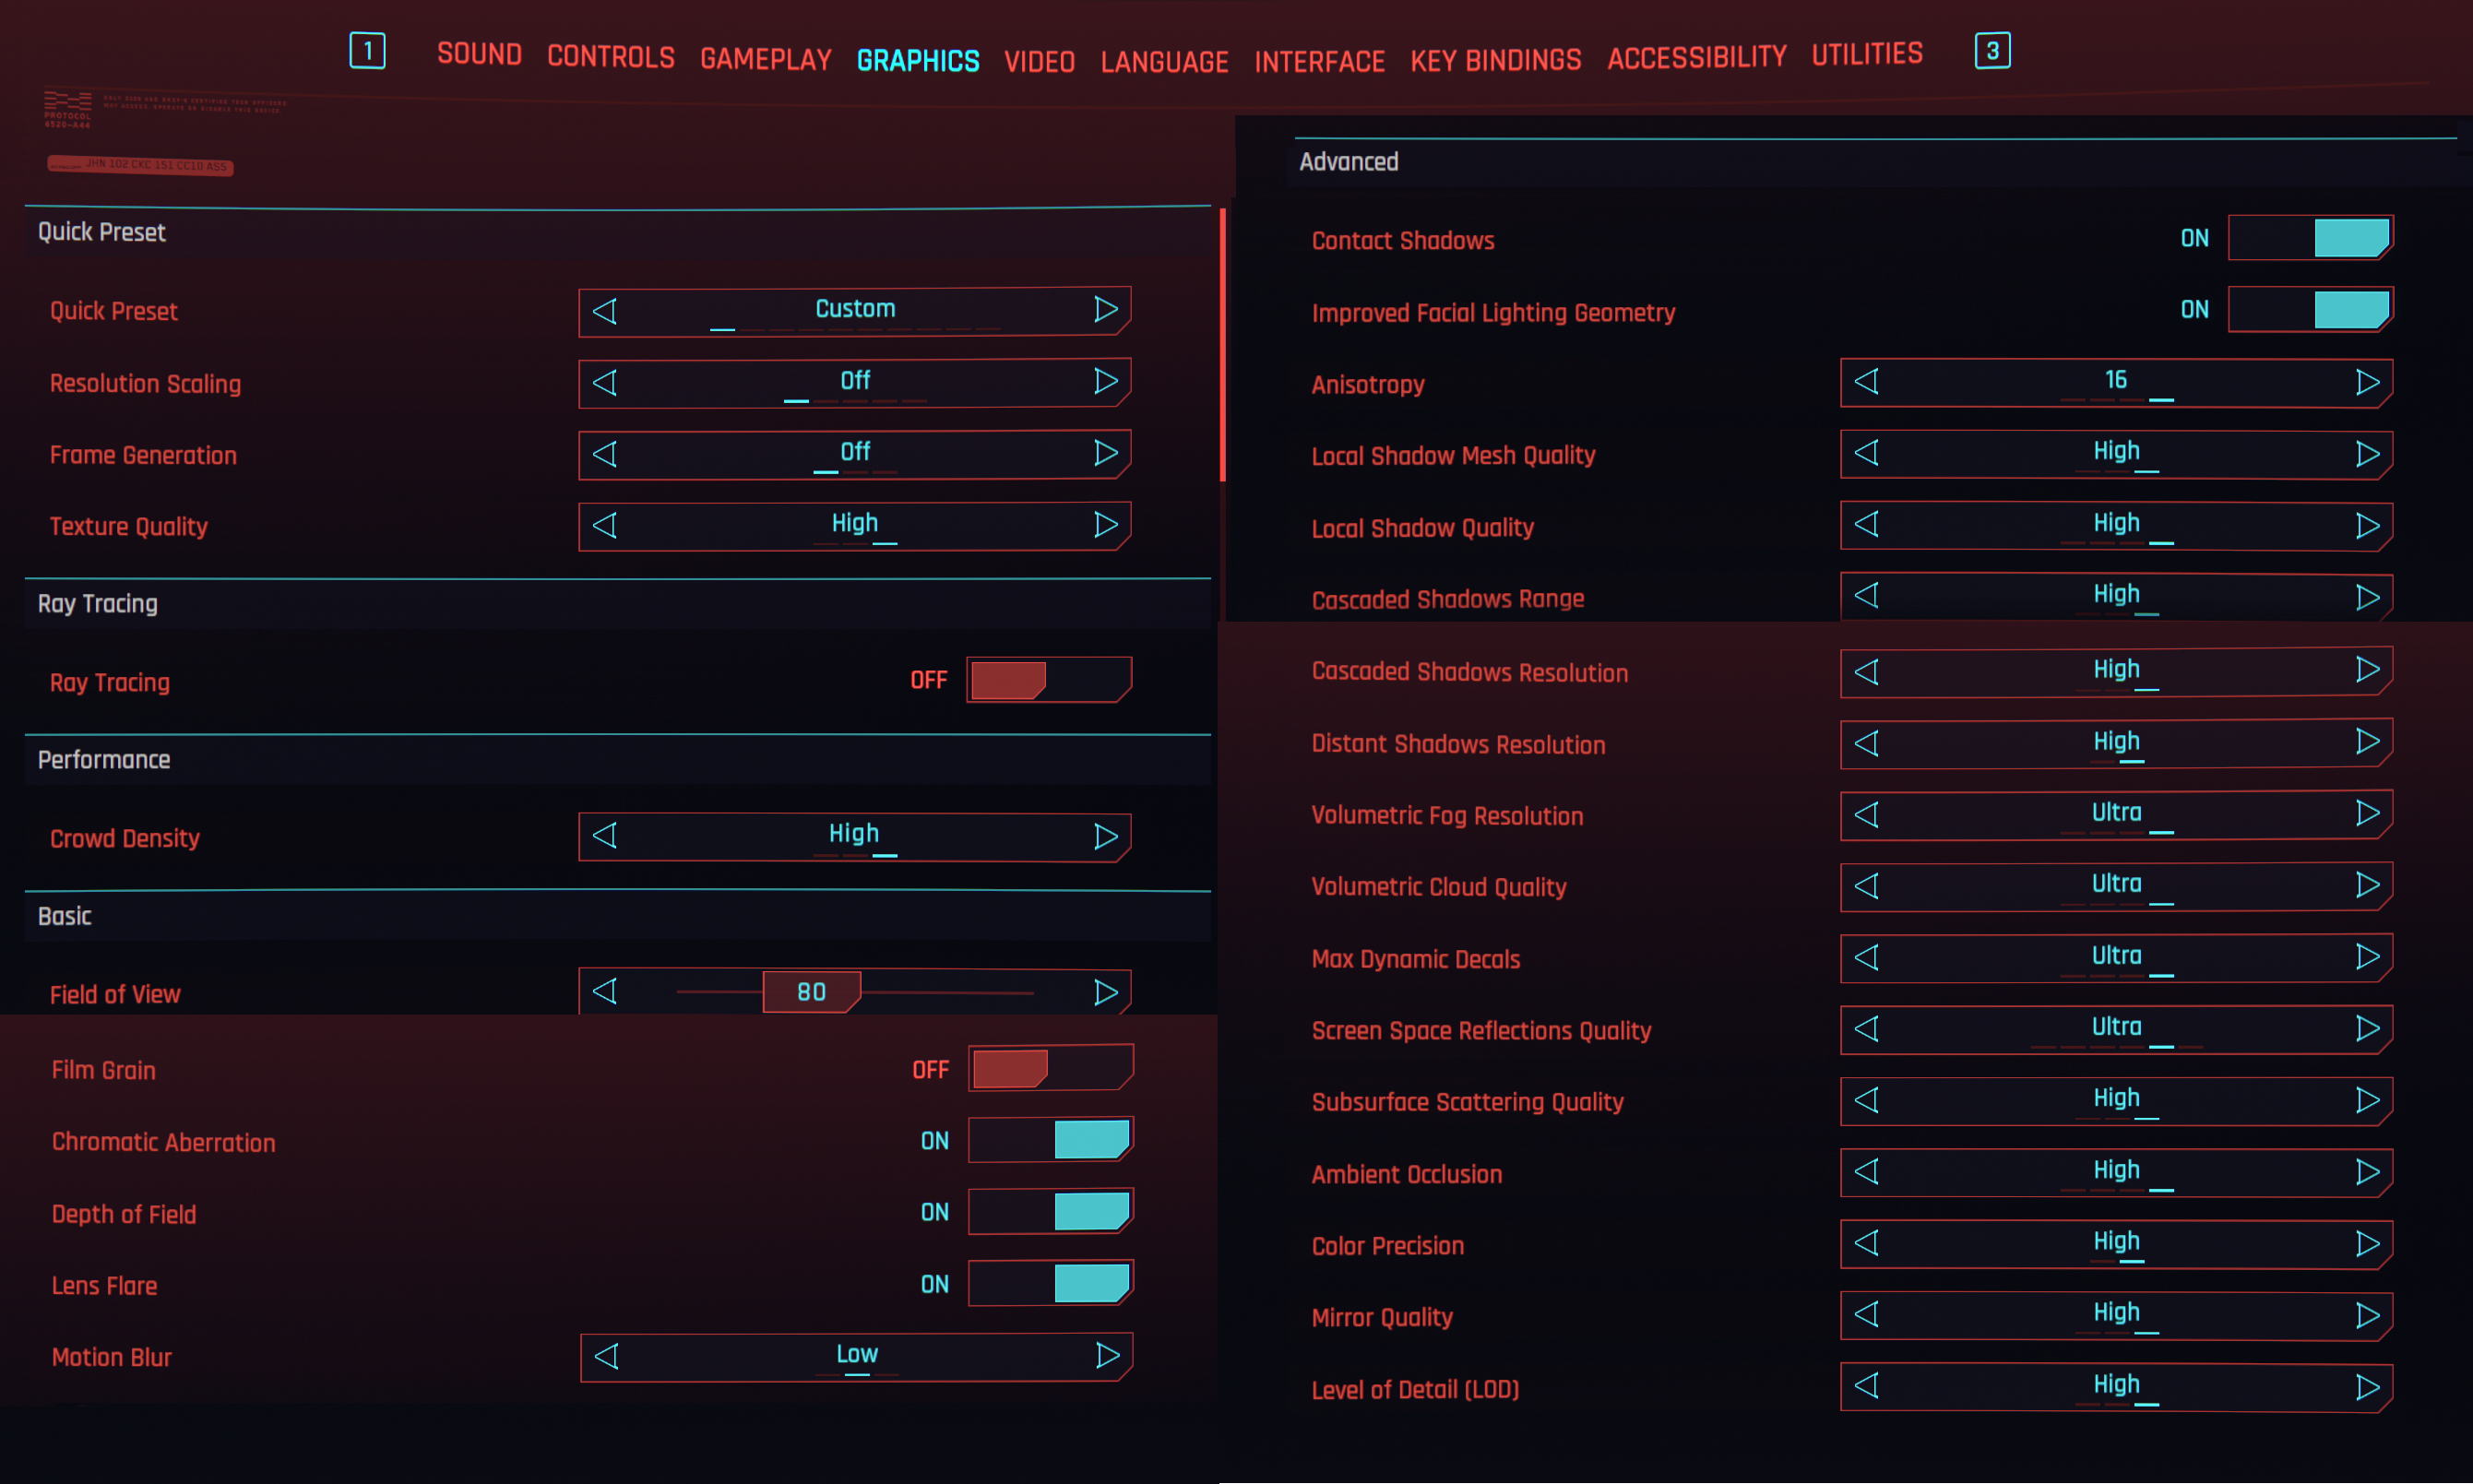2473x1484 pixels.
Task: Click left arrow on Volumetric Fog Resolution
Action: [x=1866, y=814]
